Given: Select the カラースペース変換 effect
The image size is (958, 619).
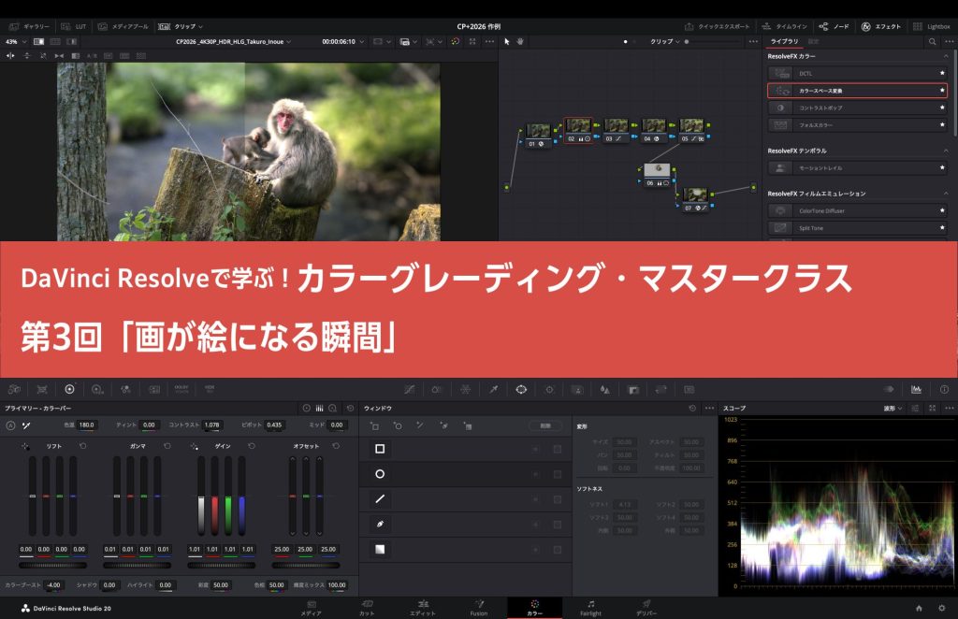Looking at the screenshot, I should point(856,91).
